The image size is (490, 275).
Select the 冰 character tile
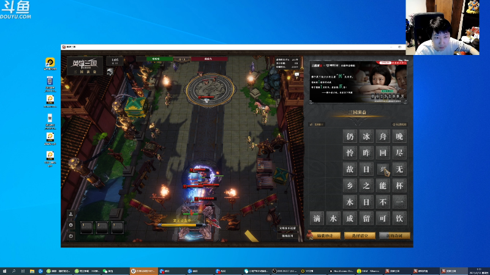tap(366, 136)
